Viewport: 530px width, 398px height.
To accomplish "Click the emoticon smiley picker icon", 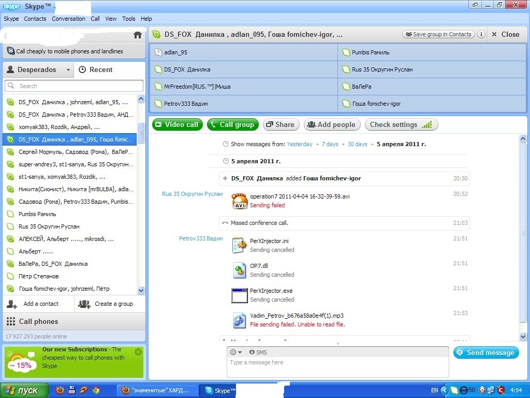I will (x=233, y=352).
